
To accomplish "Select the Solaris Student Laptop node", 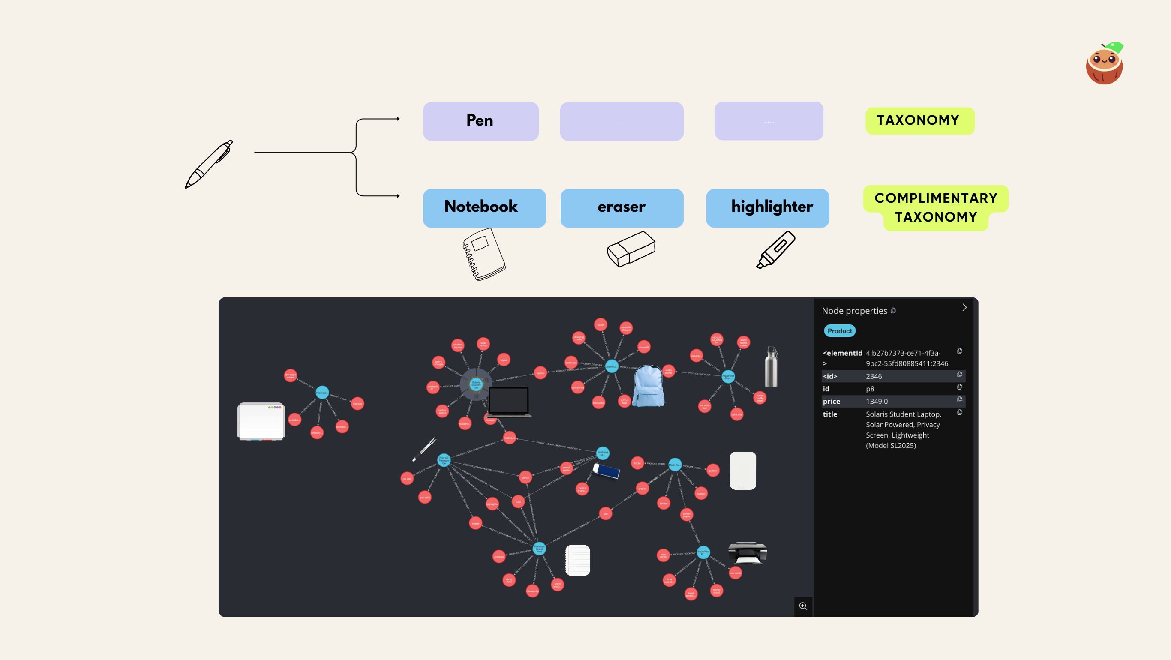I will (x=476, y=384).
